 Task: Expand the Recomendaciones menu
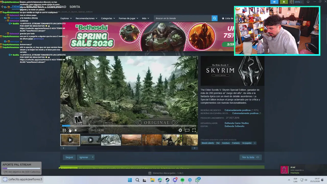pos(86,18)
